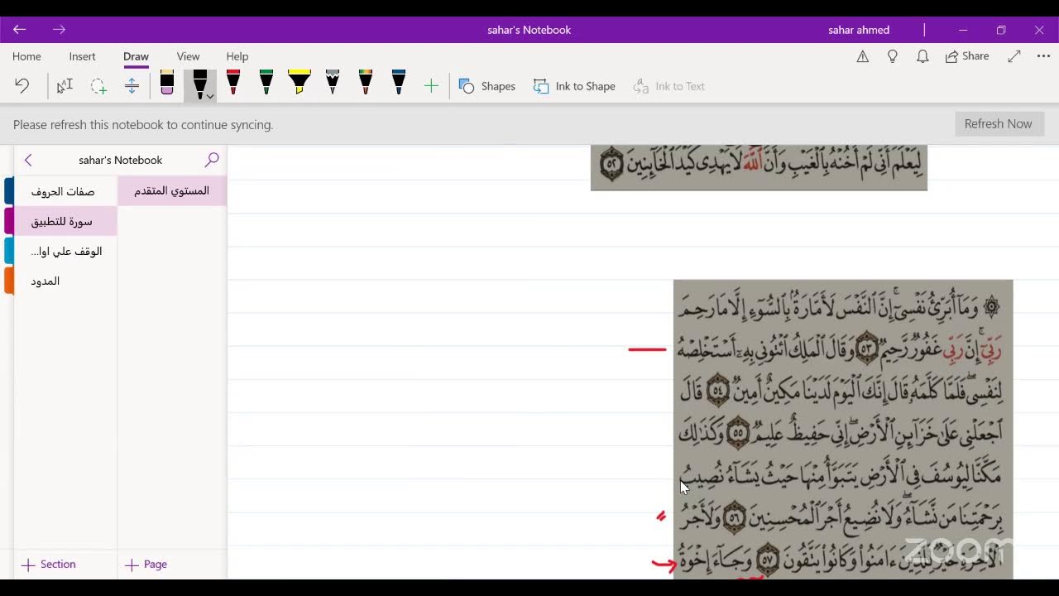Select the dark blue pen
This screenshot has height=596, width=1059.
pos(399,83)
